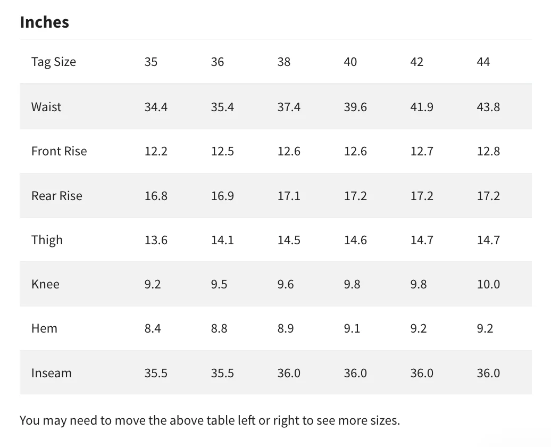Click the 13.6 thigh measurement
Screen dimensions: 551x447
point(156,240)
